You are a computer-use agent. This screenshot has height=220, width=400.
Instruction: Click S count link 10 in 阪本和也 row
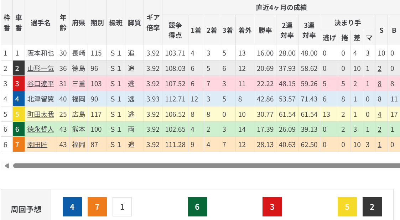[381, 53]
